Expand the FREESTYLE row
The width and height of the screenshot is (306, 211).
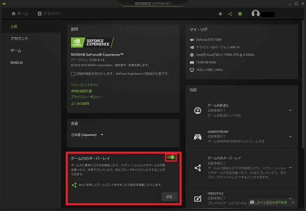[x=290, y=198]
